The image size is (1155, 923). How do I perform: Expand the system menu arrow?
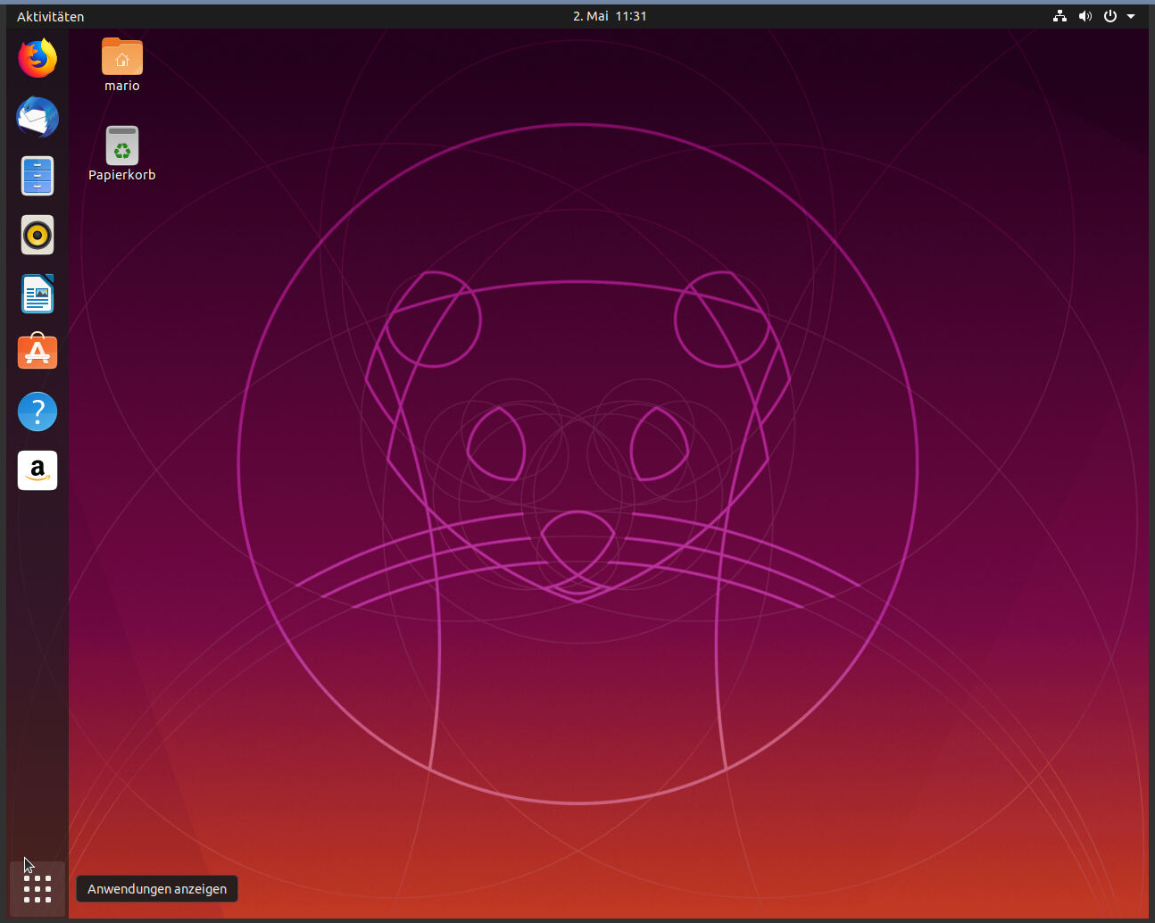[x=1131, y=16]
